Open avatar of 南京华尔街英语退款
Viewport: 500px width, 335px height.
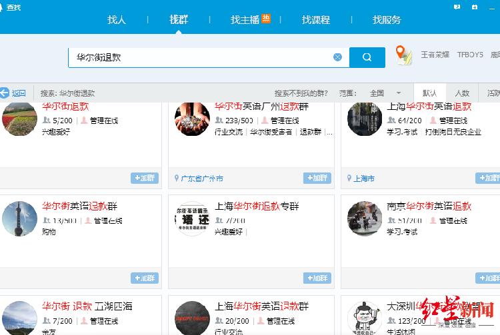365,218
